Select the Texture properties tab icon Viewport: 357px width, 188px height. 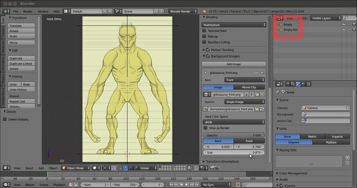tap(309, 84)
